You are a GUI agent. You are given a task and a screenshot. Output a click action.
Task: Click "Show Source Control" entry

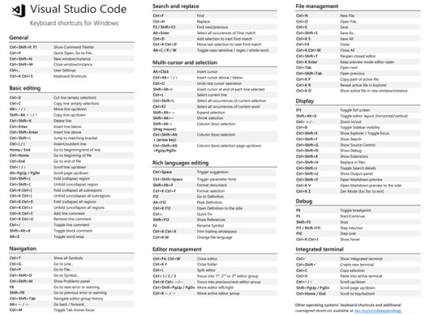[x=357, y=145]
